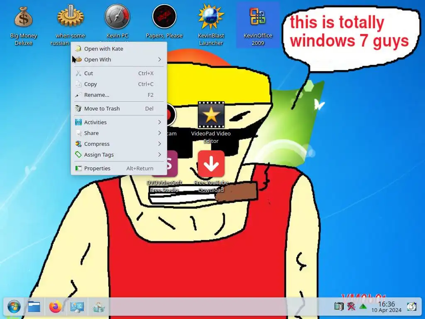Open Properties from the context menu

119,169
